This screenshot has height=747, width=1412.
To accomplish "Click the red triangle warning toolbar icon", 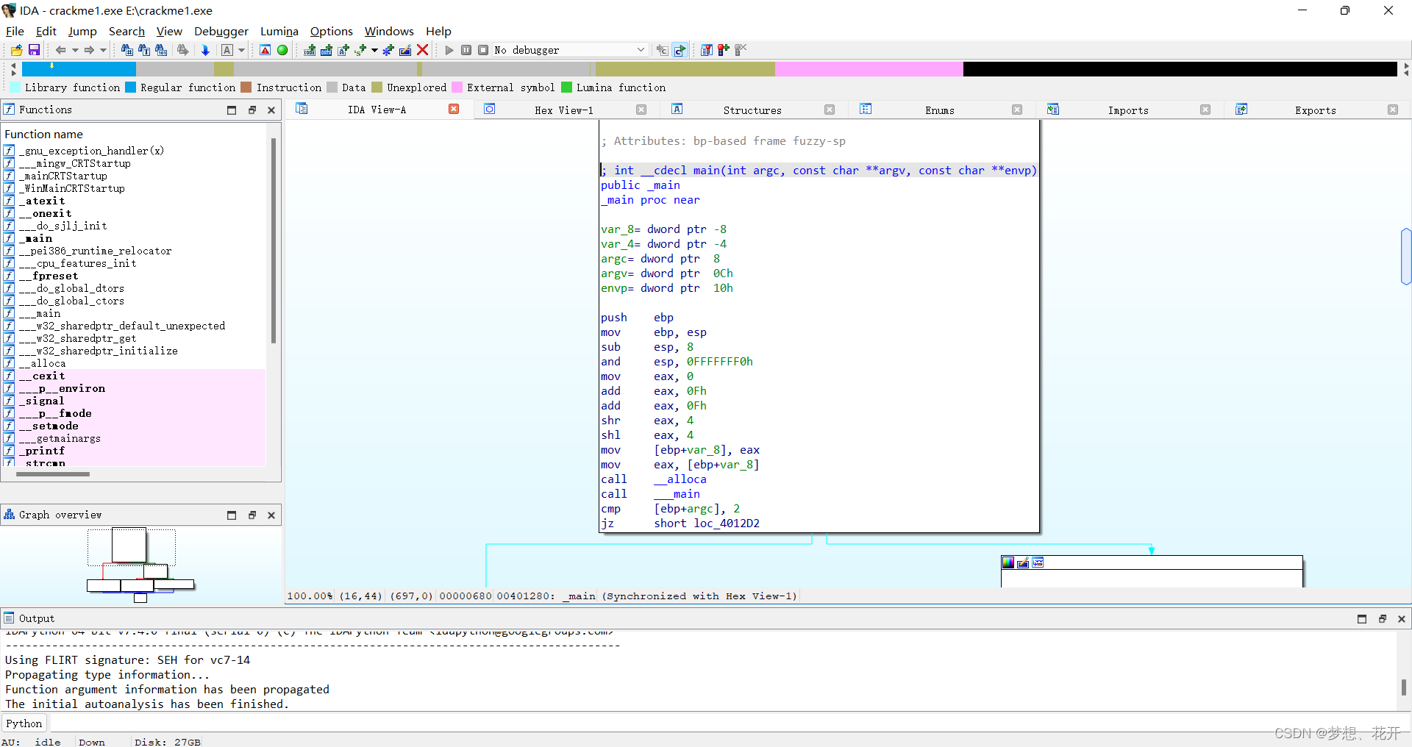I will (265, 50).
